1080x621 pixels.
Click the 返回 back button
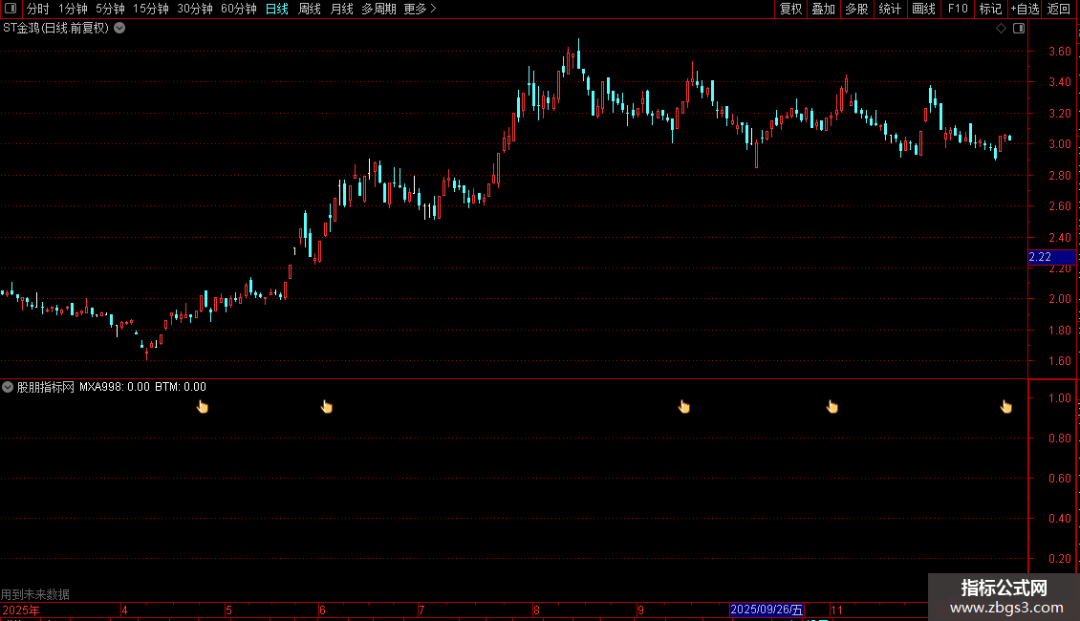coord(1059,9)
